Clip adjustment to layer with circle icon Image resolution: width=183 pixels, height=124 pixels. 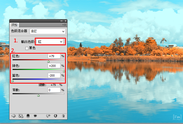click(28, 116)
